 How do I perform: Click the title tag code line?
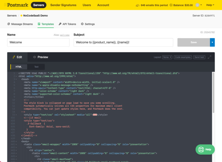pyautogui.click(x=34, y=97)
